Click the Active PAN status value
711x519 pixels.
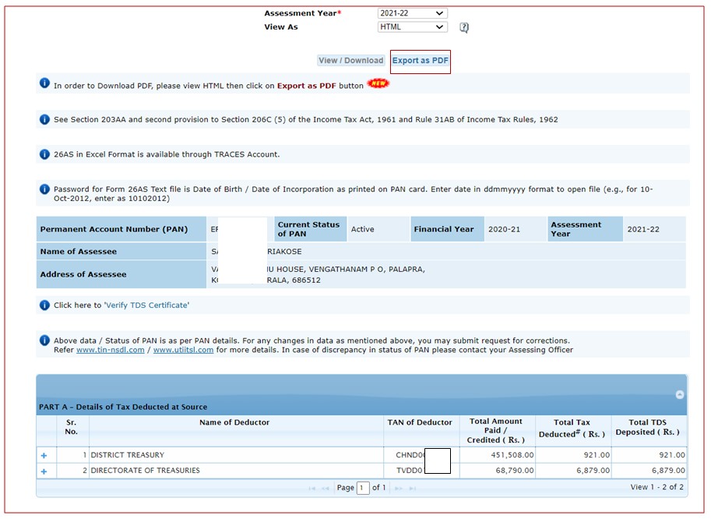click(x=362, y=229)
